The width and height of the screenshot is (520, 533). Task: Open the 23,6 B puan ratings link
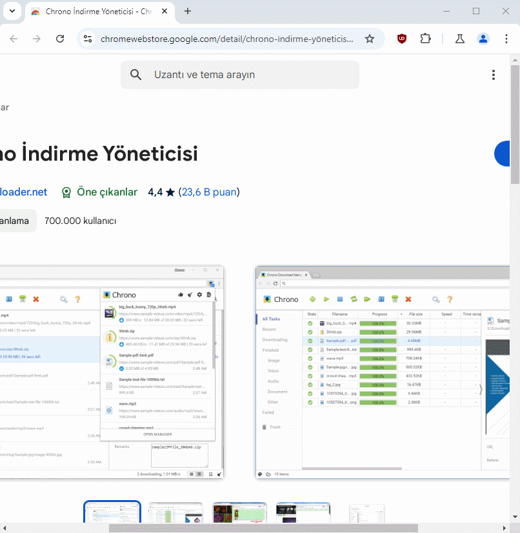click(208, 192)
